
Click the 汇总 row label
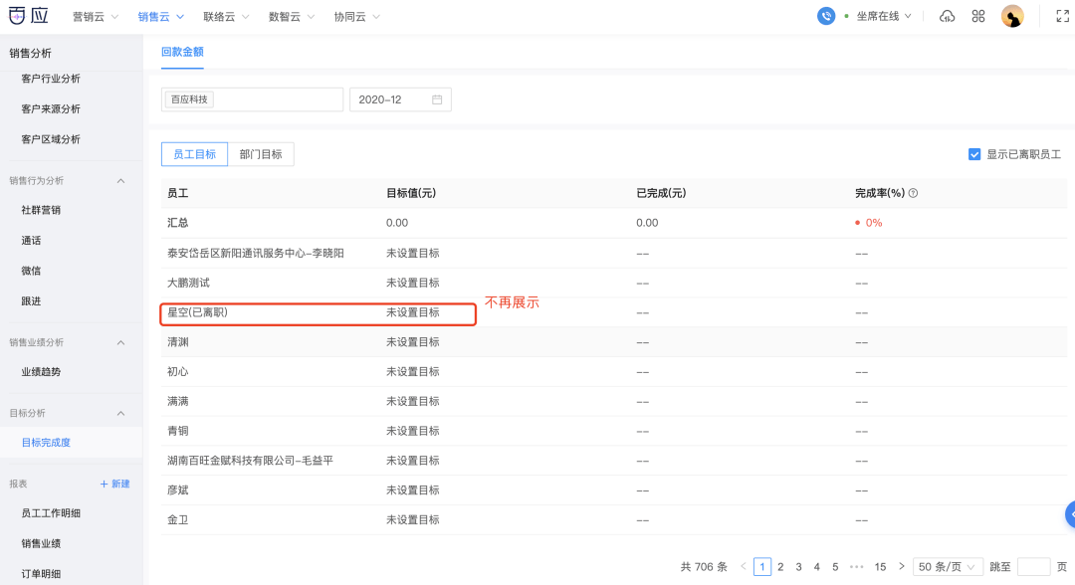tap(177, 223)
